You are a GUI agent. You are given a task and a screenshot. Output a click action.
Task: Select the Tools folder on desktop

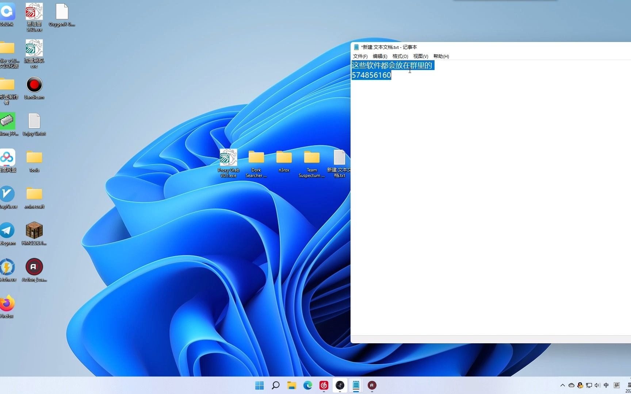point(34,161)
